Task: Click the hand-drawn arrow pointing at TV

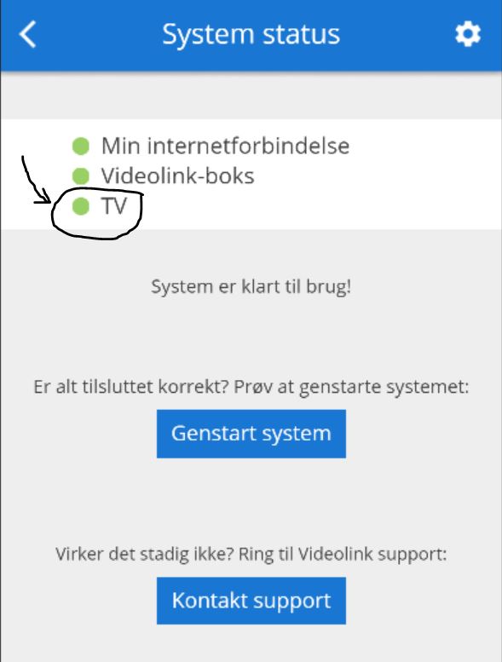Action: coord(34,181)
